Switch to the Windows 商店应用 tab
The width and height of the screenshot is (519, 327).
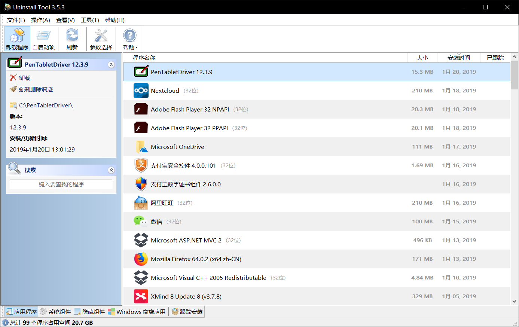(137, 312)
